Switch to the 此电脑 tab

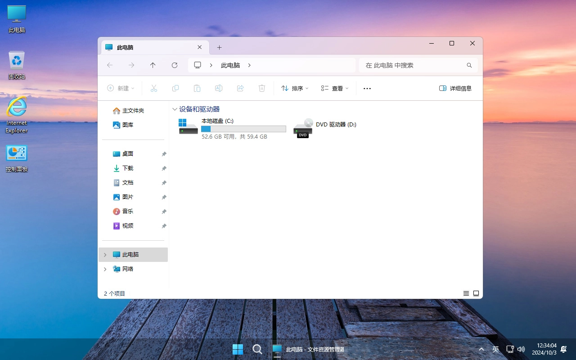pyautogui.click(x=148, y=47)
